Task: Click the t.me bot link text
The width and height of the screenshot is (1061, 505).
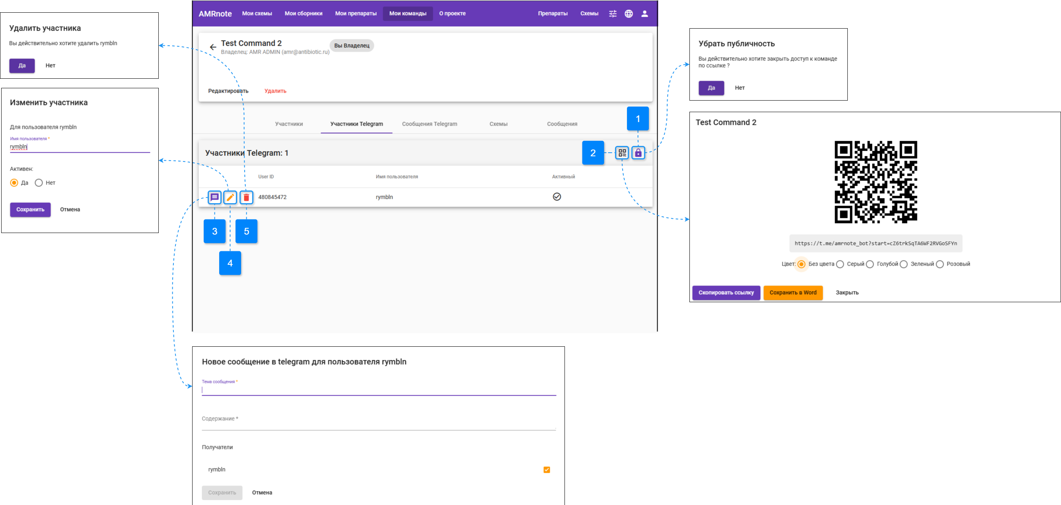Action: tap(875, 243)
